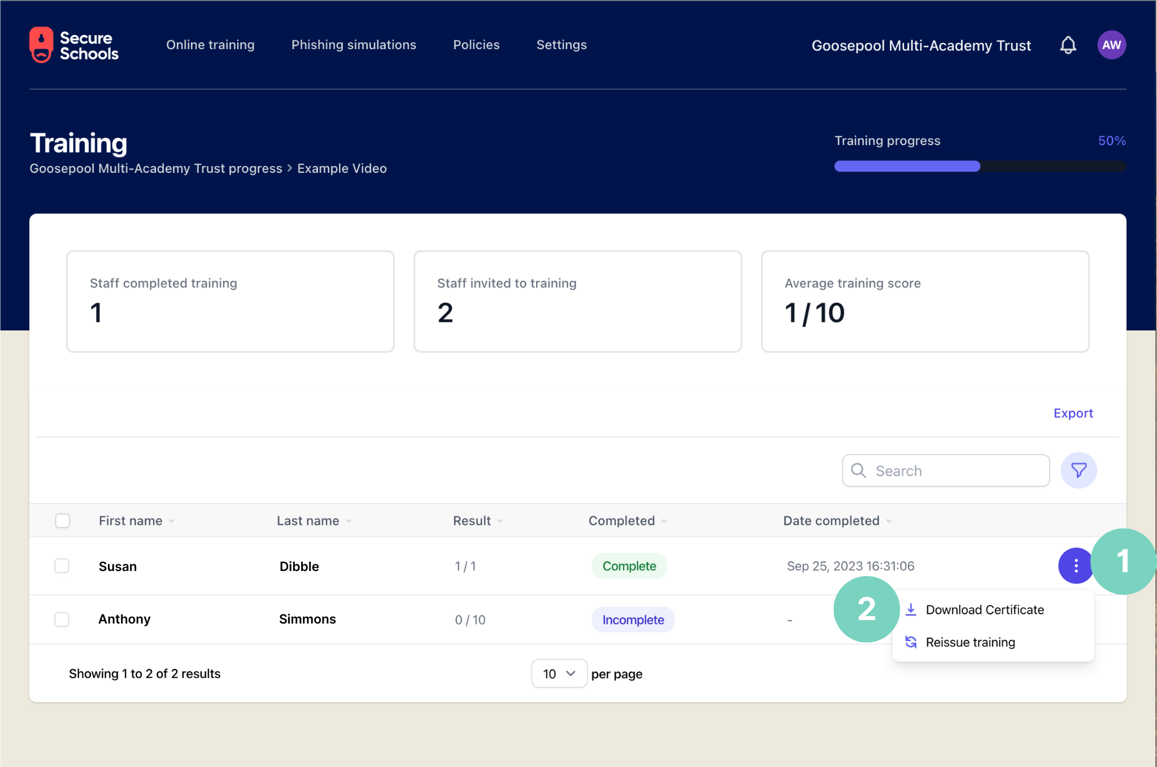The image size is (1157, 767).
Task: Click the Complete status badge
Action: [629, 566]
